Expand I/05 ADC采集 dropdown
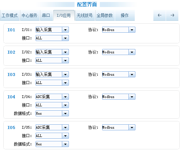Image resolution: width=181 pixels, height=151 pixels. [x=52, y=127]
